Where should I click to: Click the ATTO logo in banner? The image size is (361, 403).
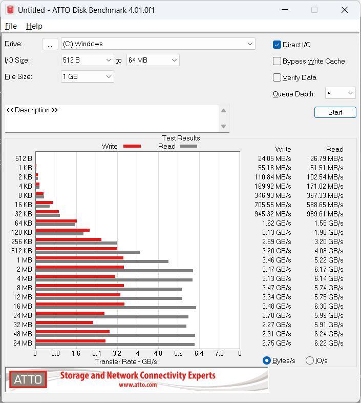(x=28, y=379)
